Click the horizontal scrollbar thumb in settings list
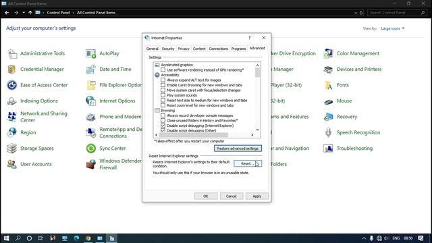The height and width of the screenshot is (243, 432). [194, 135]
